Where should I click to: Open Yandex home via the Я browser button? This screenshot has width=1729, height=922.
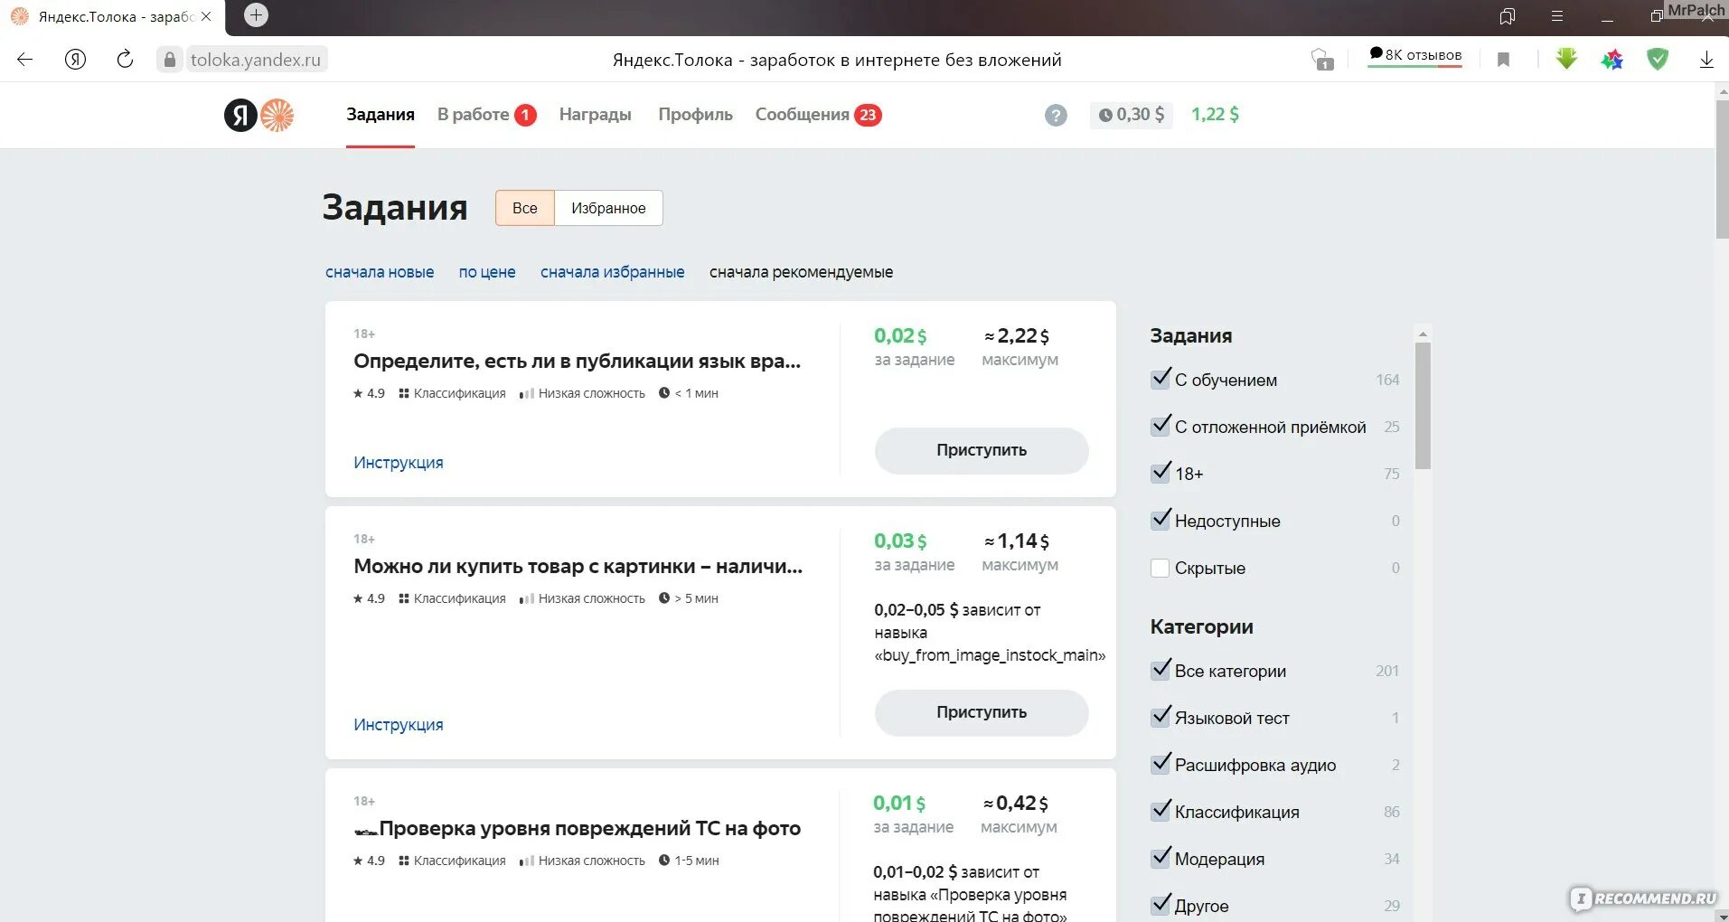76,60
